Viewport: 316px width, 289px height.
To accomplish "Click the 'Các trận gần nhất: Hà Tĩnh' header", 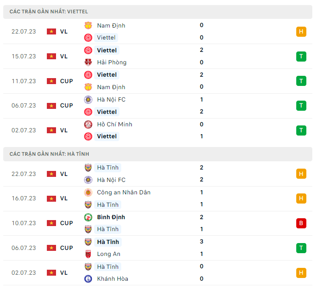I will pyautogui.click(x=49, y=154).
